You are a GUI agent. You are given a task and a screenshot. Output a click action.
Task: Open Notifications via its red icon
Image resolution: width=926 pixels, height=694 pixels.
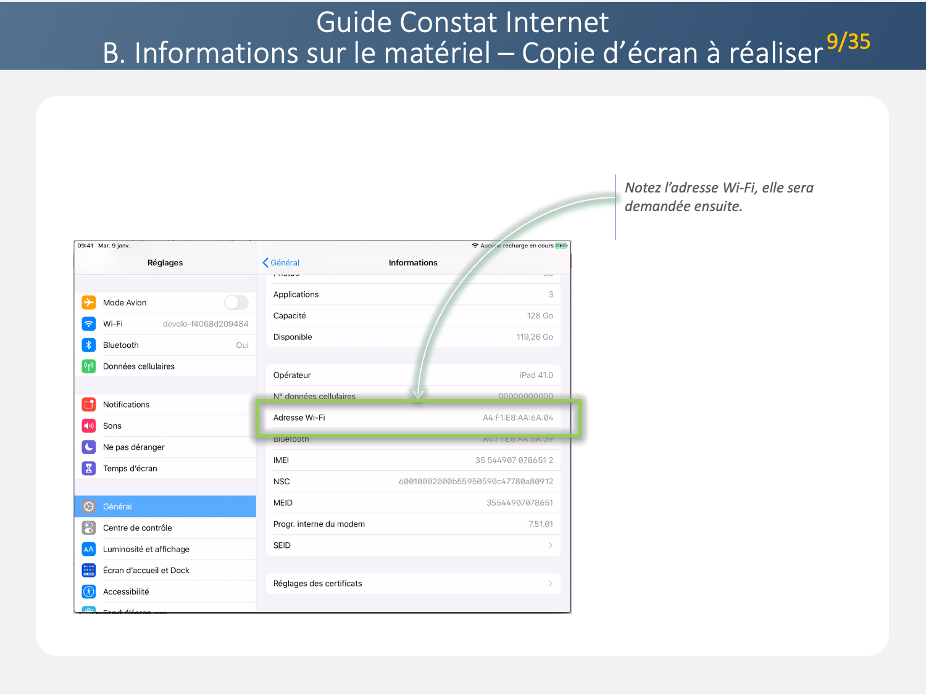(89, 405)
